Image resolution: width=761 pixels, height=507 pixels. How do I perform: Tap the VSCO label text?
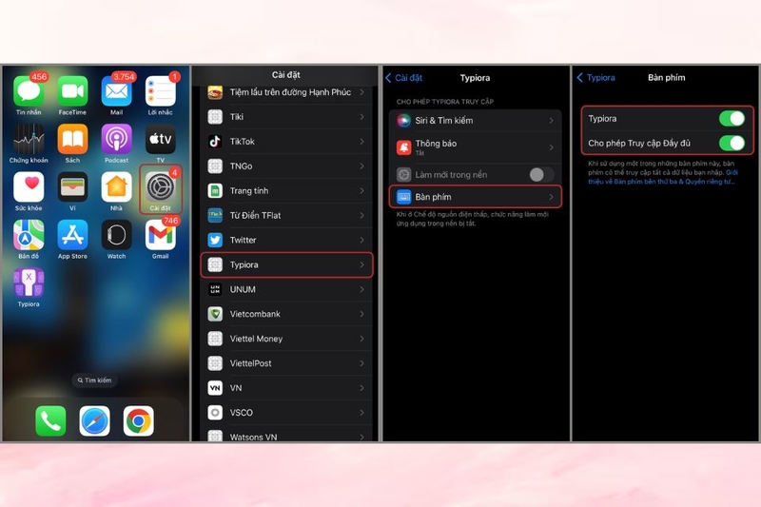click(242, 413)
